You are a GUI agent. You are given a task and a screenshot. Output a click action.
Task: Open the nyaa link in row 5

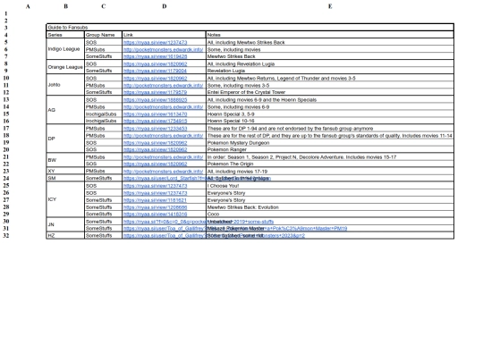coord(156,43)
